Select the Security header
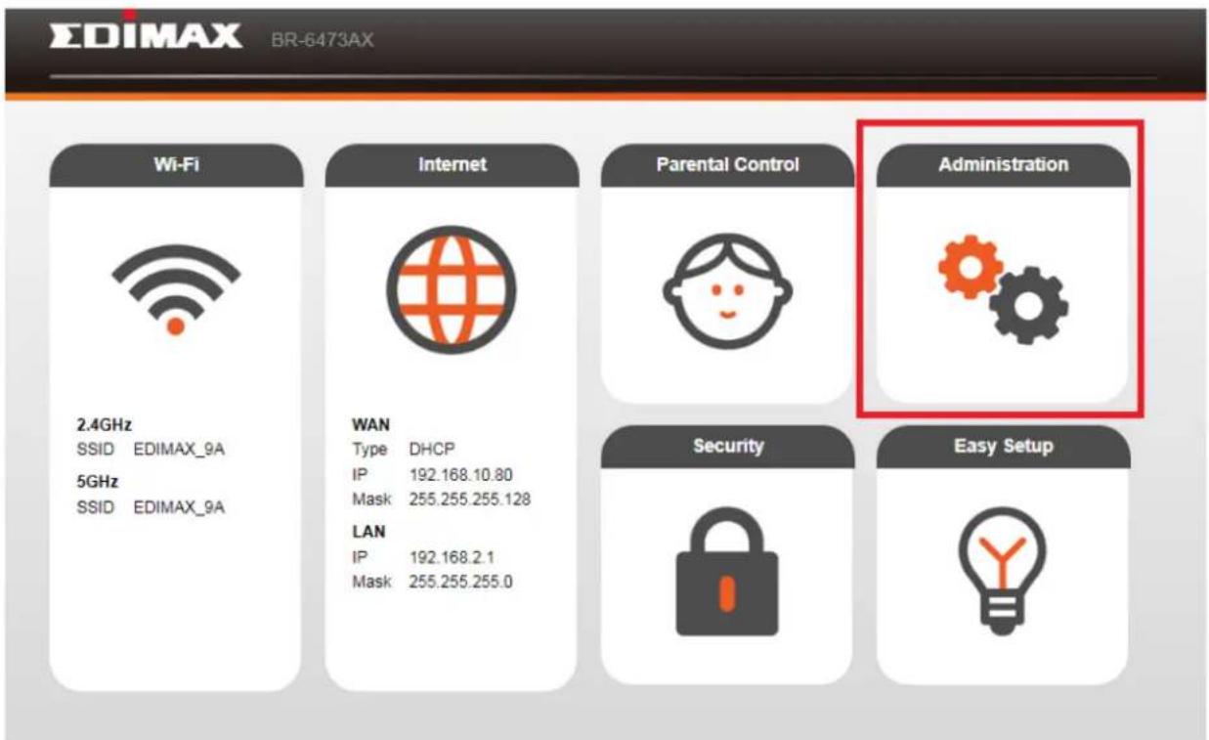 727,446
